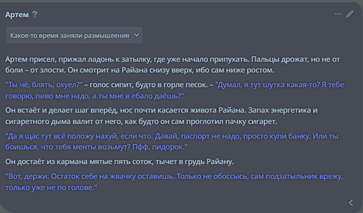Open the three-dots message options menu

click(x=338, y=14)
